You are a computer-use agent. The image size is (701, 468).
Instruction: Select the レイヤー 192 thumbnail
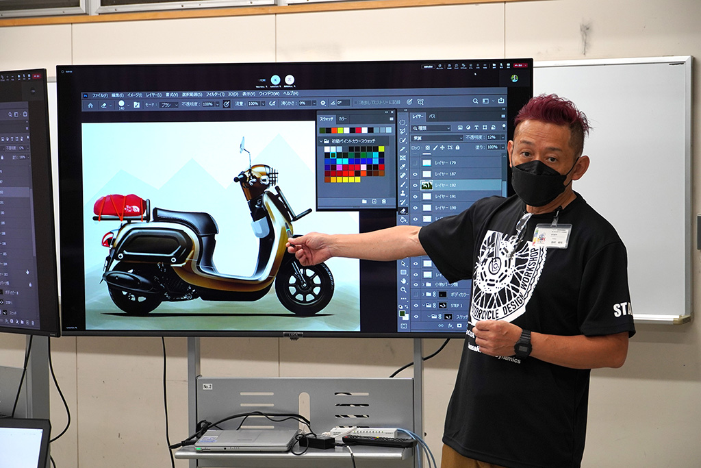pos(427,185)
